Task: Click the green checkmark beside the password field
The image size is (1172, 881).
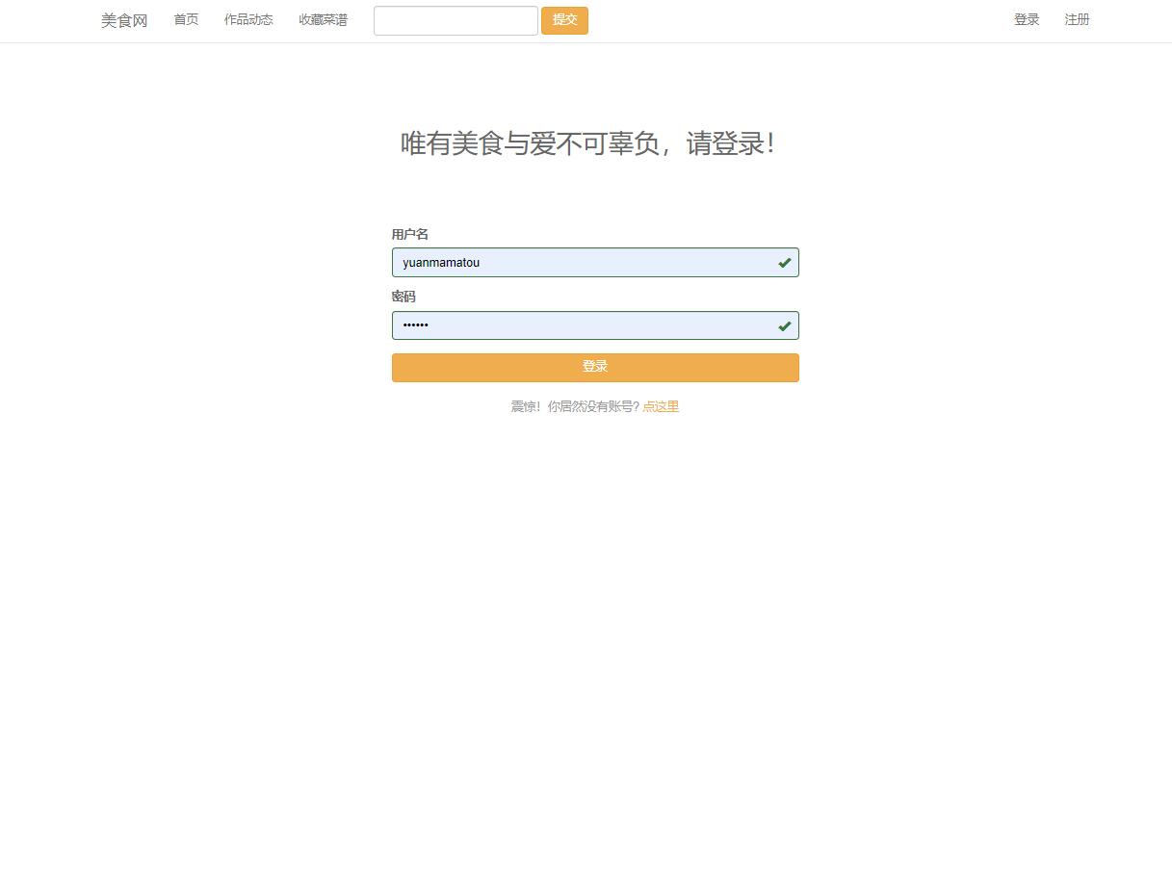Action: point(784,325)
